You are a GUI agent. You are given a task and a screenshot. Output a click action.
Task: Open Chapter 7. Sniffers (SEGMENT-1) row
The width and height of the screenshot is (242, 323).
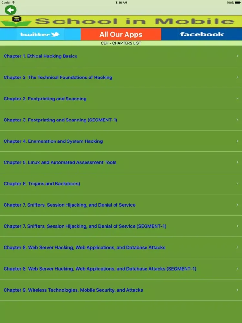coord(121,226)
